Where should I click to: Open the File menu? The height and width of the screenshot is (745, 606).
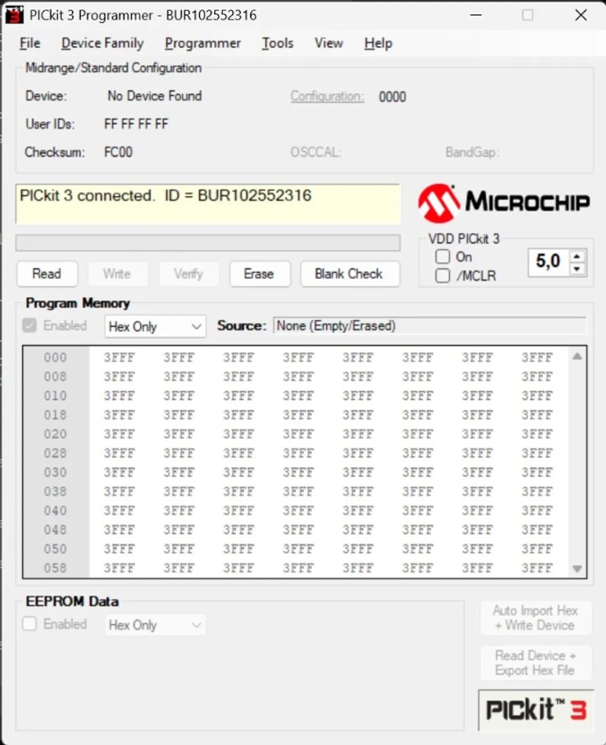tap(30, 43)
